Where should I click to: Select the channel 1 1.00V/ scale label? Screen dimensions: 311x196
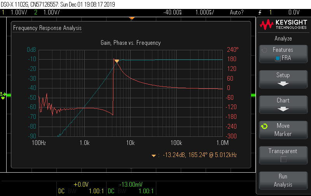click(x=18, y=12)
